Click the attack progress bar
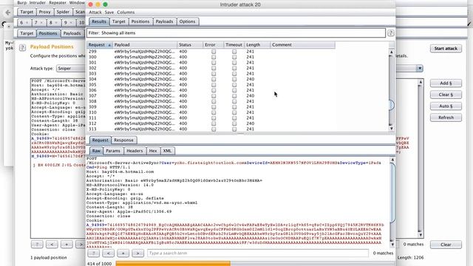The width and height of the screenshot is (473, 266). [255, 264]
